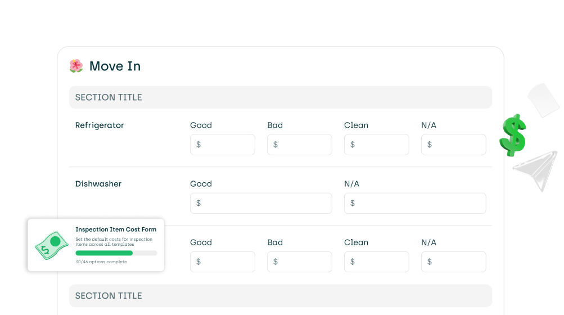Click the Refrigerator Bad cost input

299,145
